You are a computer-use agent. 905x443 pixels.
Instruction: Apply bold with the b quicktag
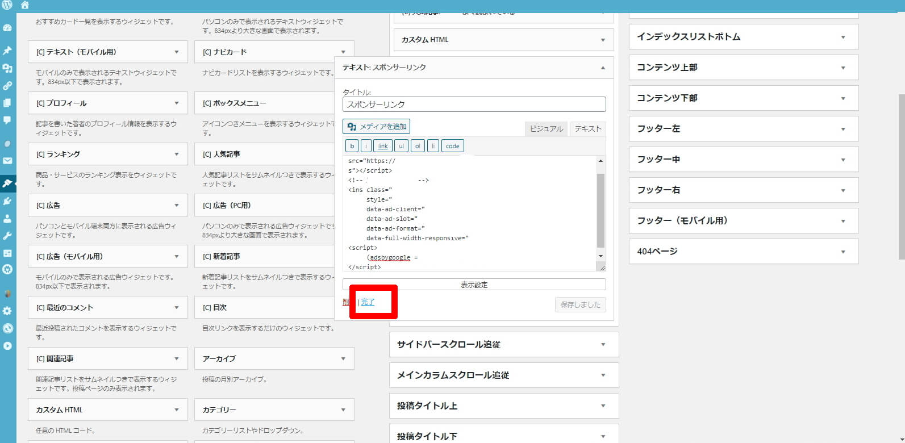[352, 146]
